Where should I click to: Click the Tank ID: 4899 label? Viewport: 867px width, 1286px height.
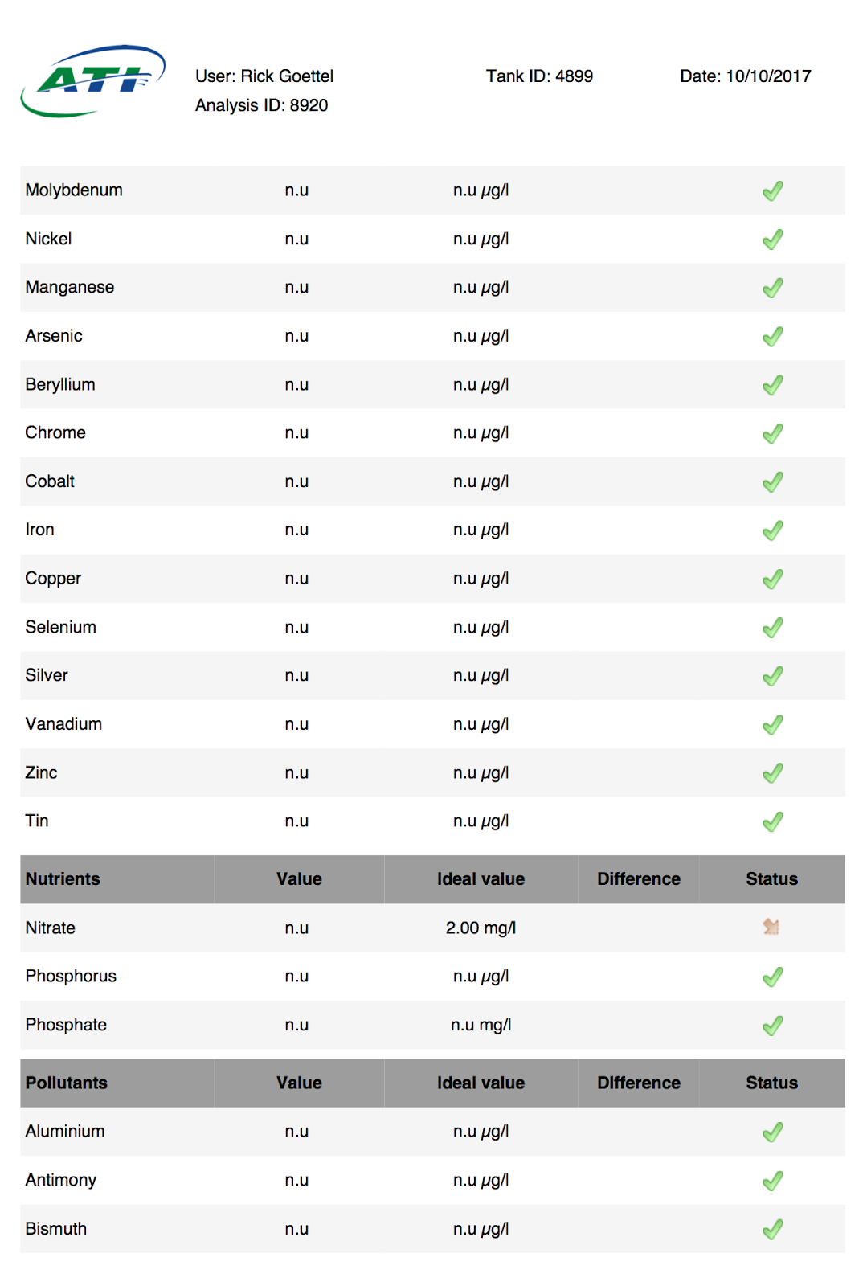tap(539, 76)
